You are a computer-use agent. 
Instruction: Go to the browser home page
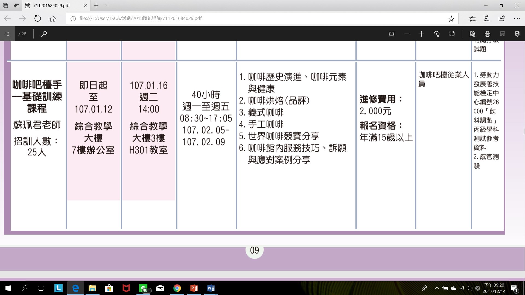pos(52,19)
